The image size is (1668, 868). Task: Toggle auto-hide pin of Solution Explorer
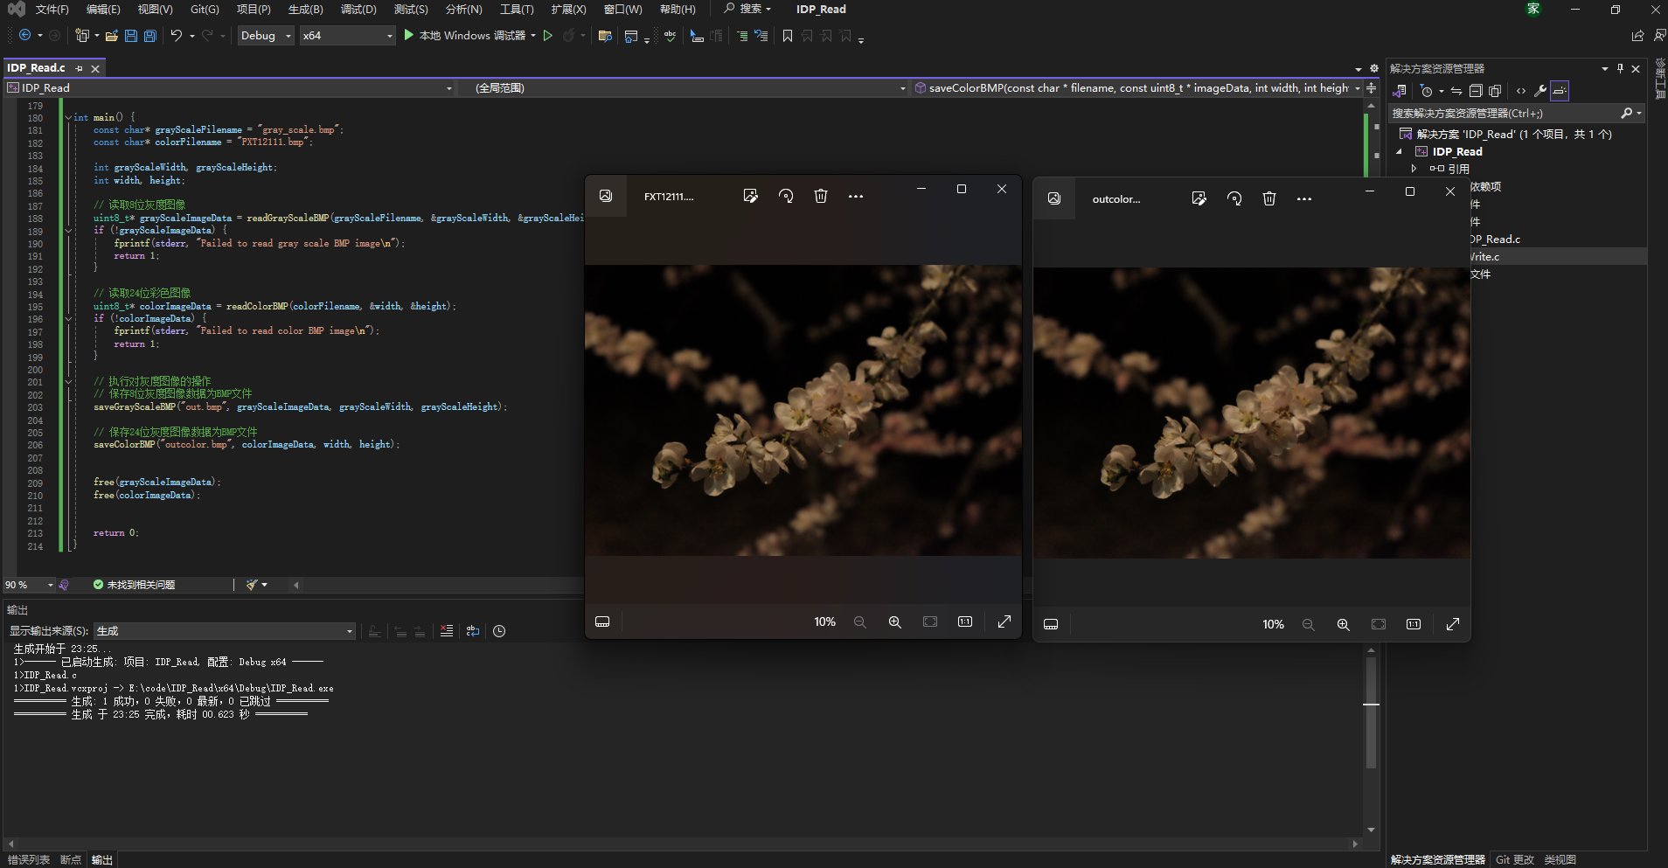coord(1620,68)
